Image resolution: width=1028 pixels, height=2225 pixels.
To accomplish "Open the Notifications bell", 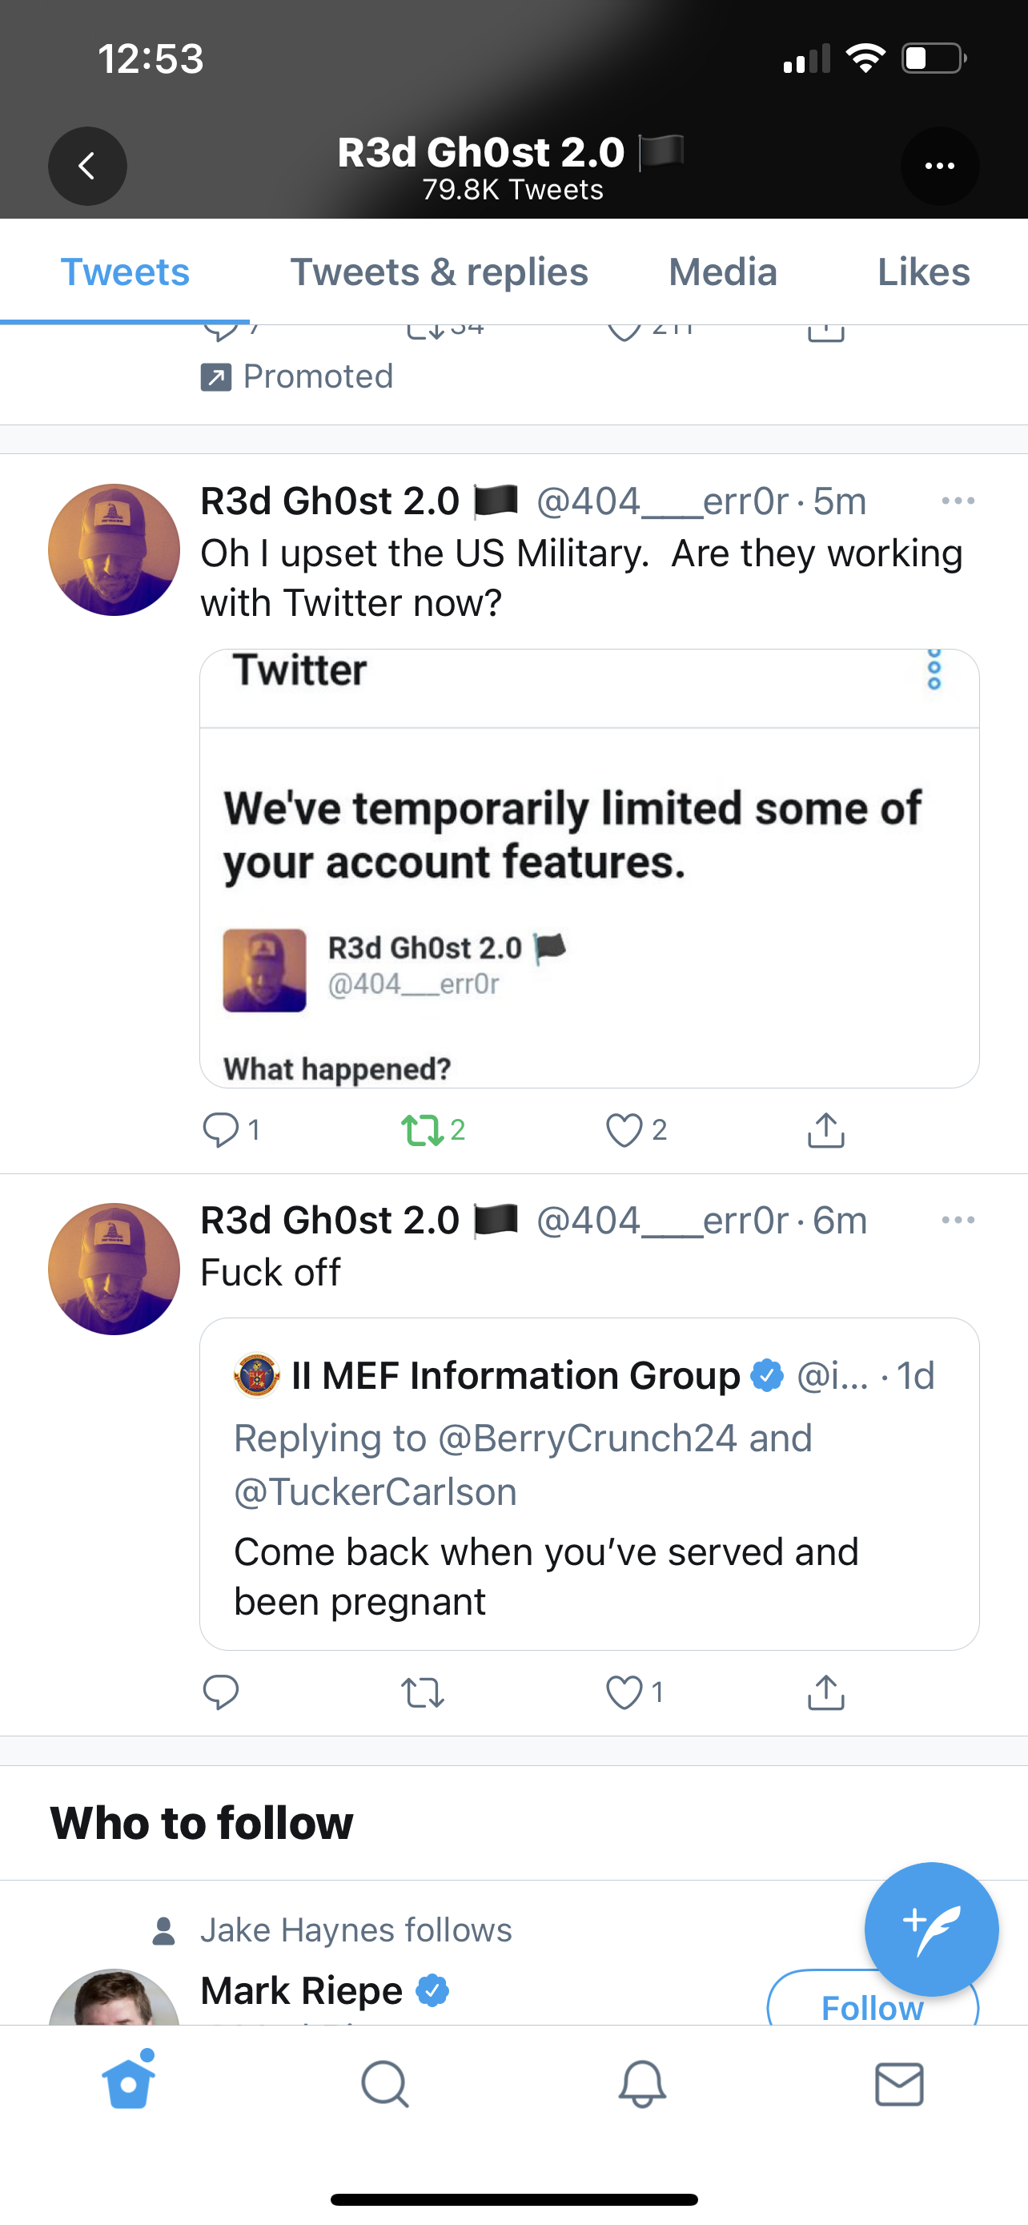I will point(642,2085).
